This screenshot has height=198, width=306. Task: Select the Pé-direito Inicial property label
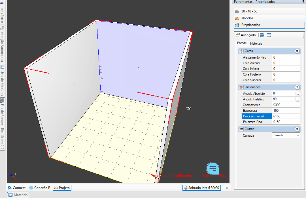[x=257, y=116]
